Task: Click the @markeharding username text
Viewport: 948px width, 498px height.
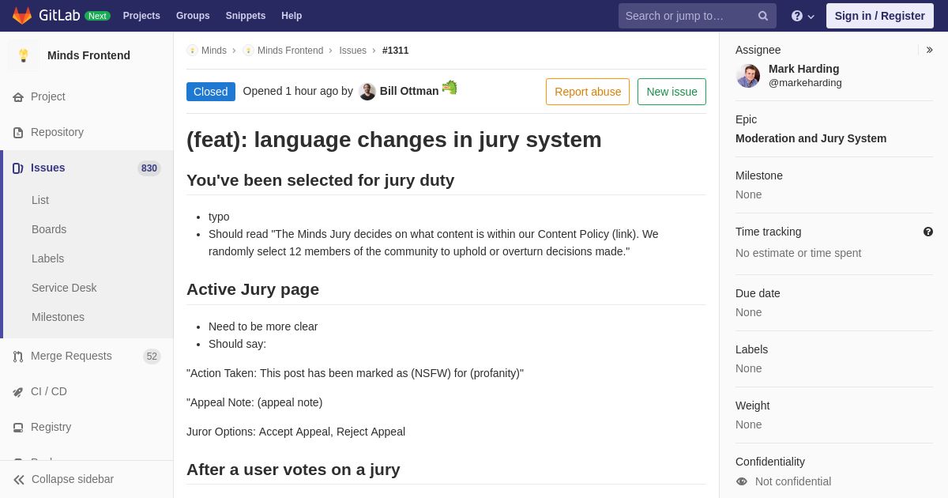Action: tap(805, 83)
